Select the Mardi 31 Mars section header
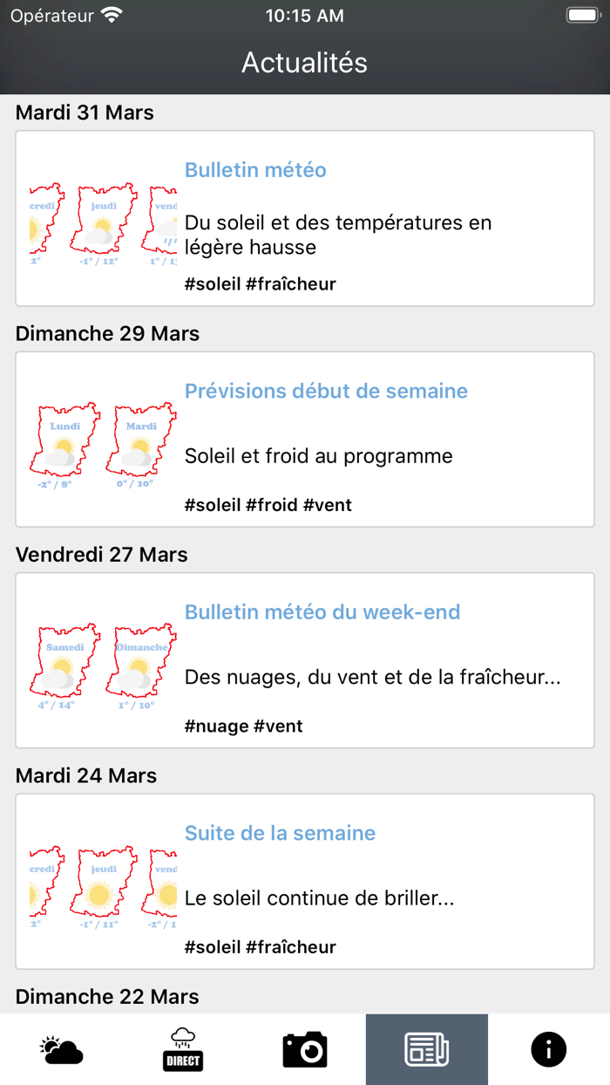The height and width of the screenshot is (1085, 610). tap(85, 113)
